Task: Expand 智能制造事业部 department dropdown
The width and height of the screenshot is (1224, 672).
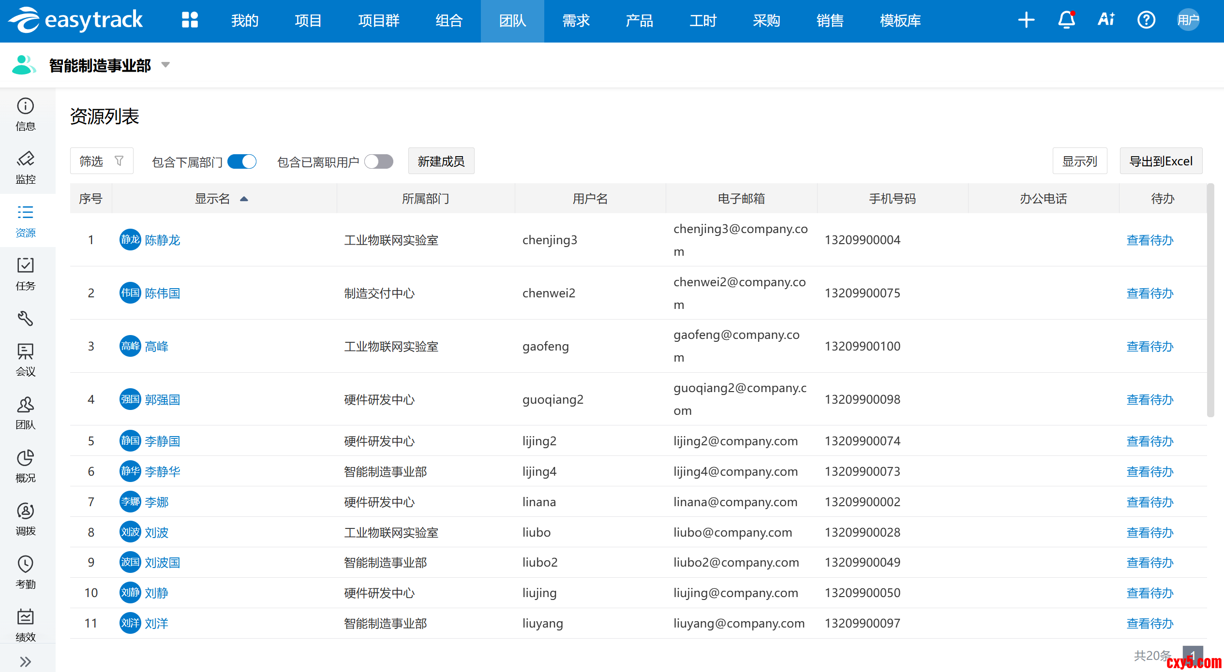Action: pos(165,65)
